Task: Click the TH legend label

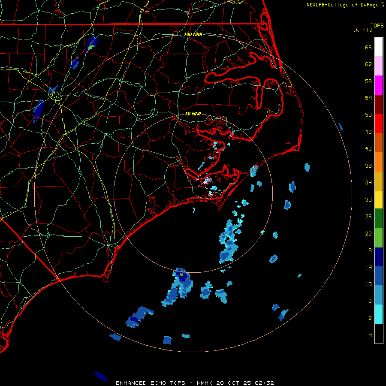Action: [x=368, y=335]
